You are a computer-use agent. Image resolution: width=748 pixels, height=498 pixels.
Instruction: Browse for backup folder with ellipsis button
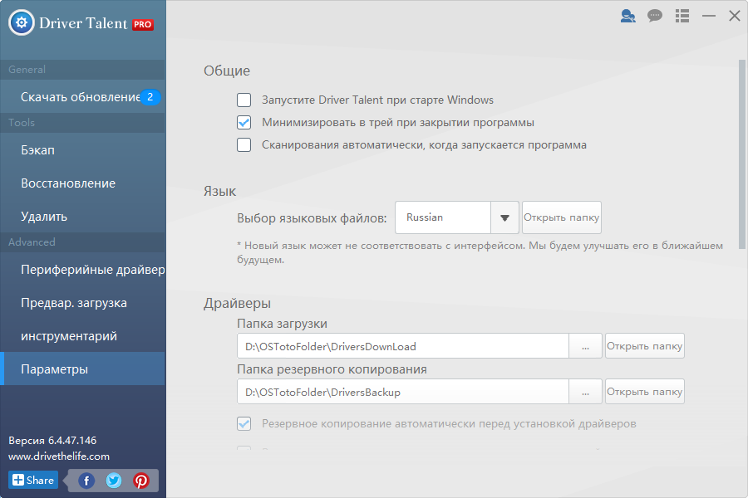tap(585, 392)
